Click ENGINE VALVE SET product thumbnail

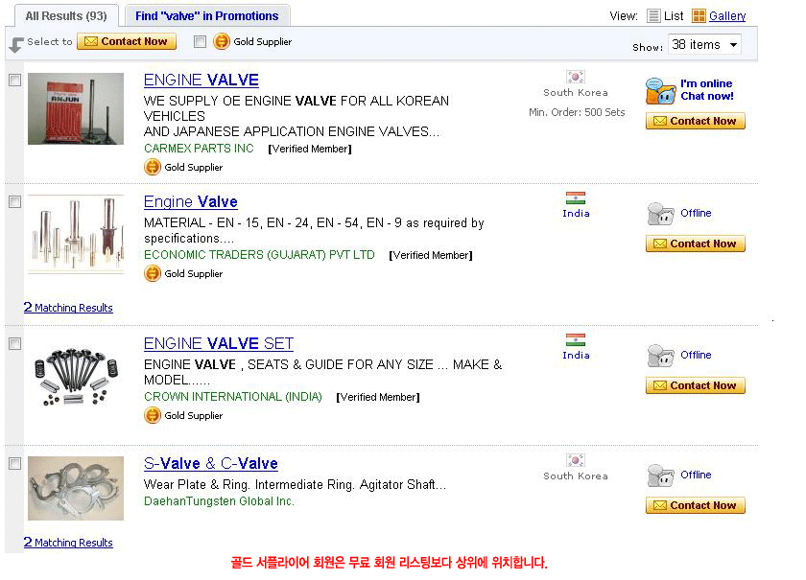(76, 377)
